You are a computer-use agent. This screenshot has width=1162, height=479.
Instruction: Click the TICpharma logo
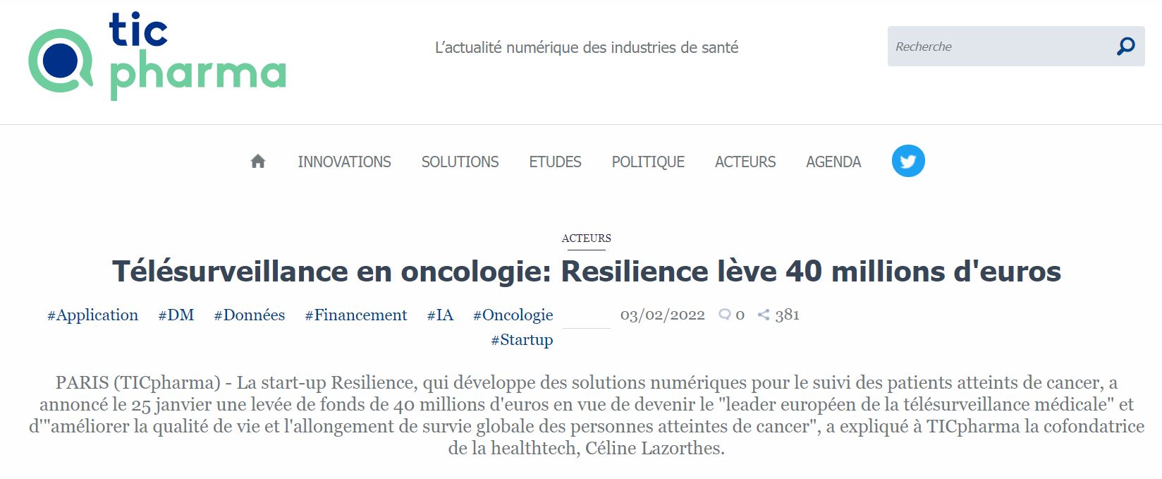(157, 56)
